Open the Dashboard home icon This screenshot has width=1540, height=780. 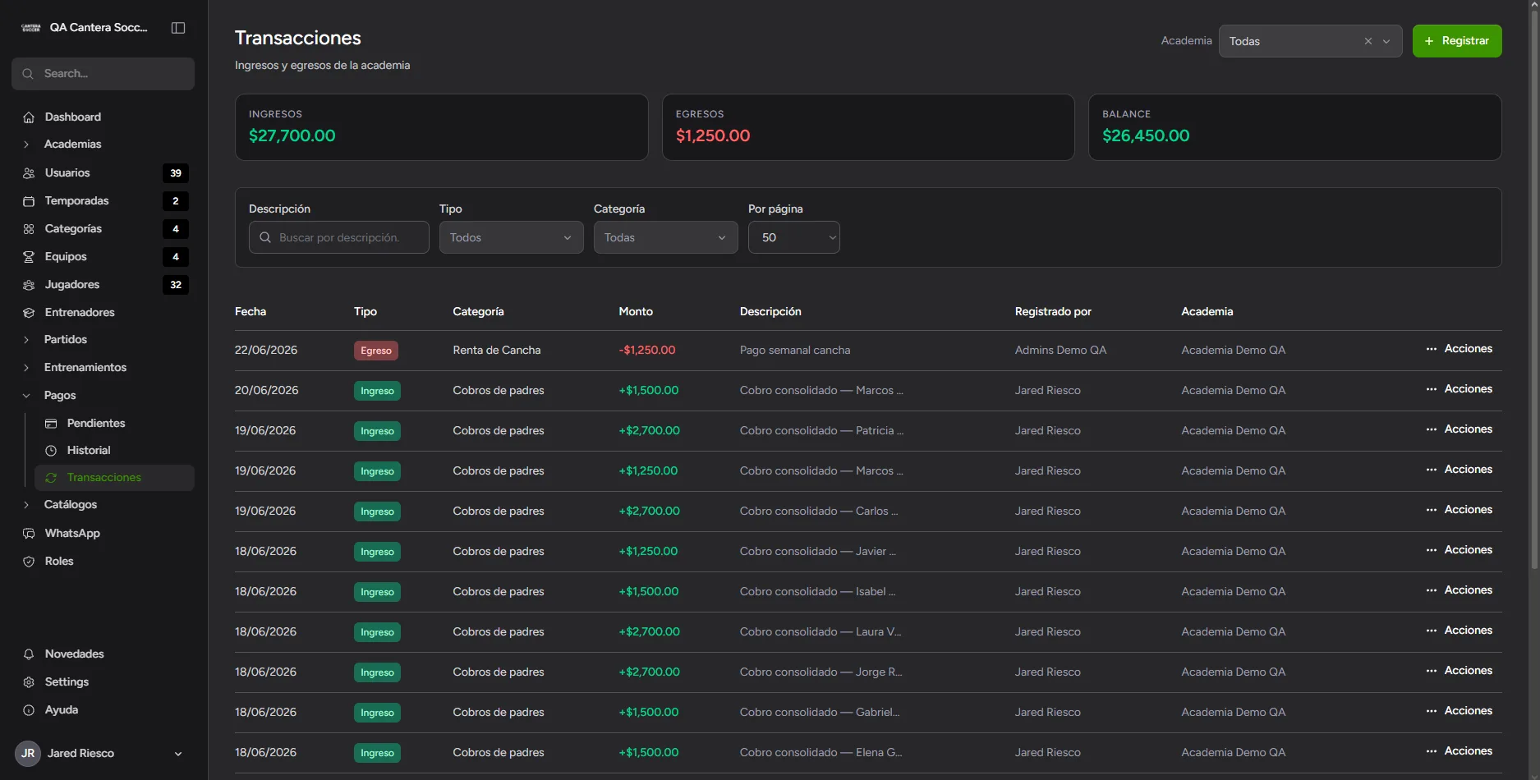coord(29,117)
